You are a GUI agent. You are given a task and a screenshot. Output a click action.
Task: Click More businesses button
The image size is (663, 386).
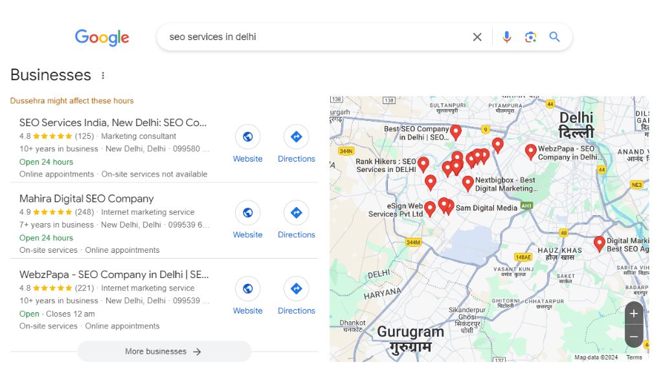click(x=164, y=351)
